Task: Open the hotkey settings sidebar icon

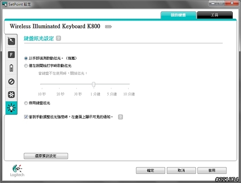Action: [11, 41]
